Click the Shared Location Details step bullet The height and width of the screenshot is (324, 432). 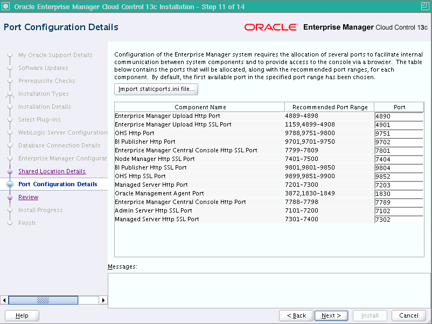click(x=10, y=171)
